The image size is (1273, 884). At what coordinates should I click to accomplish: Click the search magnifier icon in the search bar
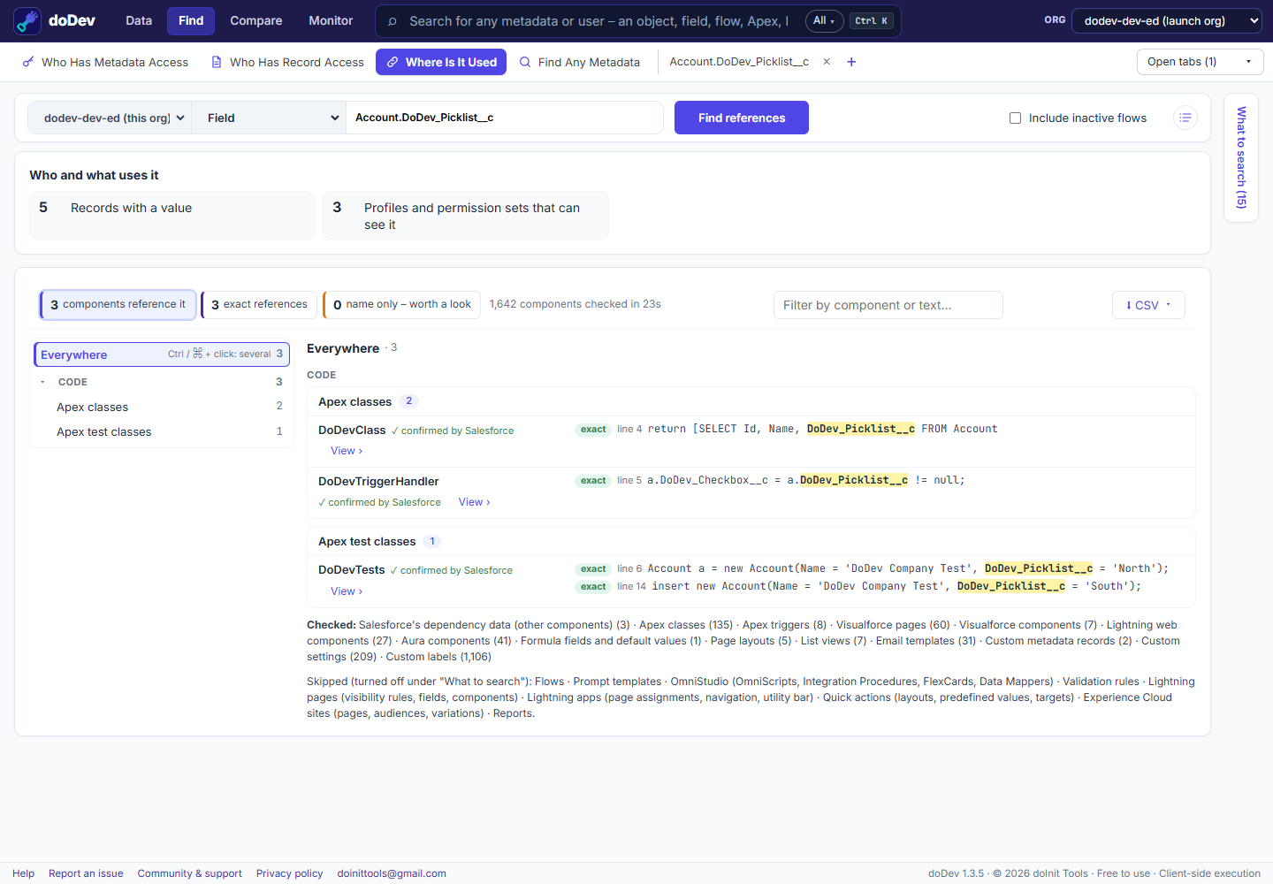[393, 21]
